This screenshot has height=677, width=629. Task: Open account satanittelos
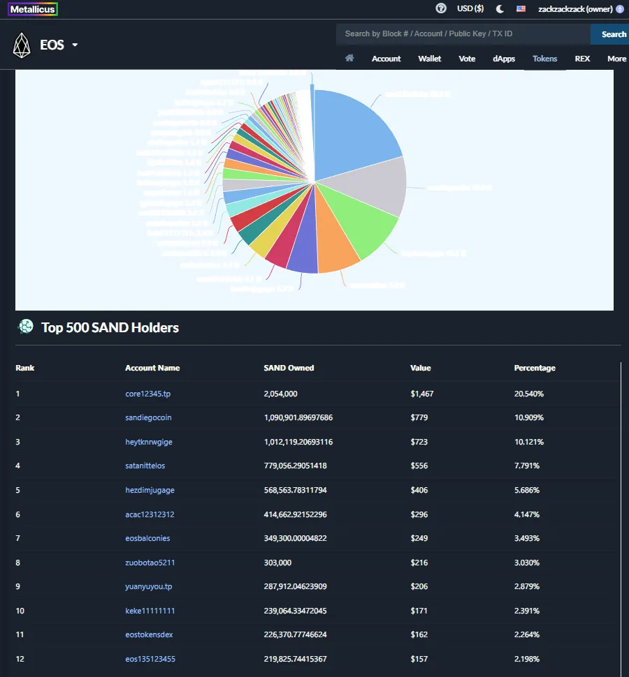coord(145,466)
